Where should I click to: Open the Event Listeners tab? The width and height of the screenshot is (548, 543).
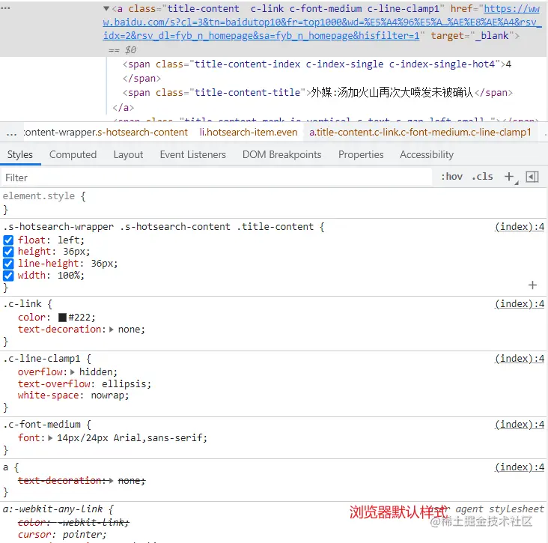click(192, 154)
